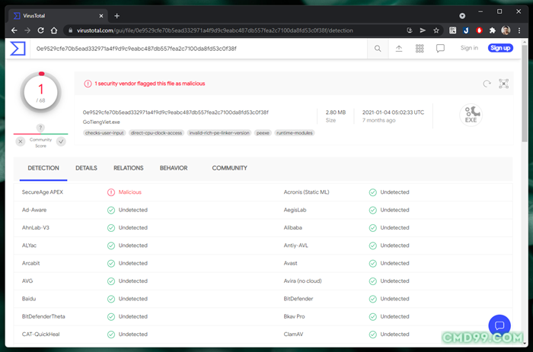533x352 pixels.
Task: Click the direct-cpu-clock-access tag
Action: click(156, 133)
